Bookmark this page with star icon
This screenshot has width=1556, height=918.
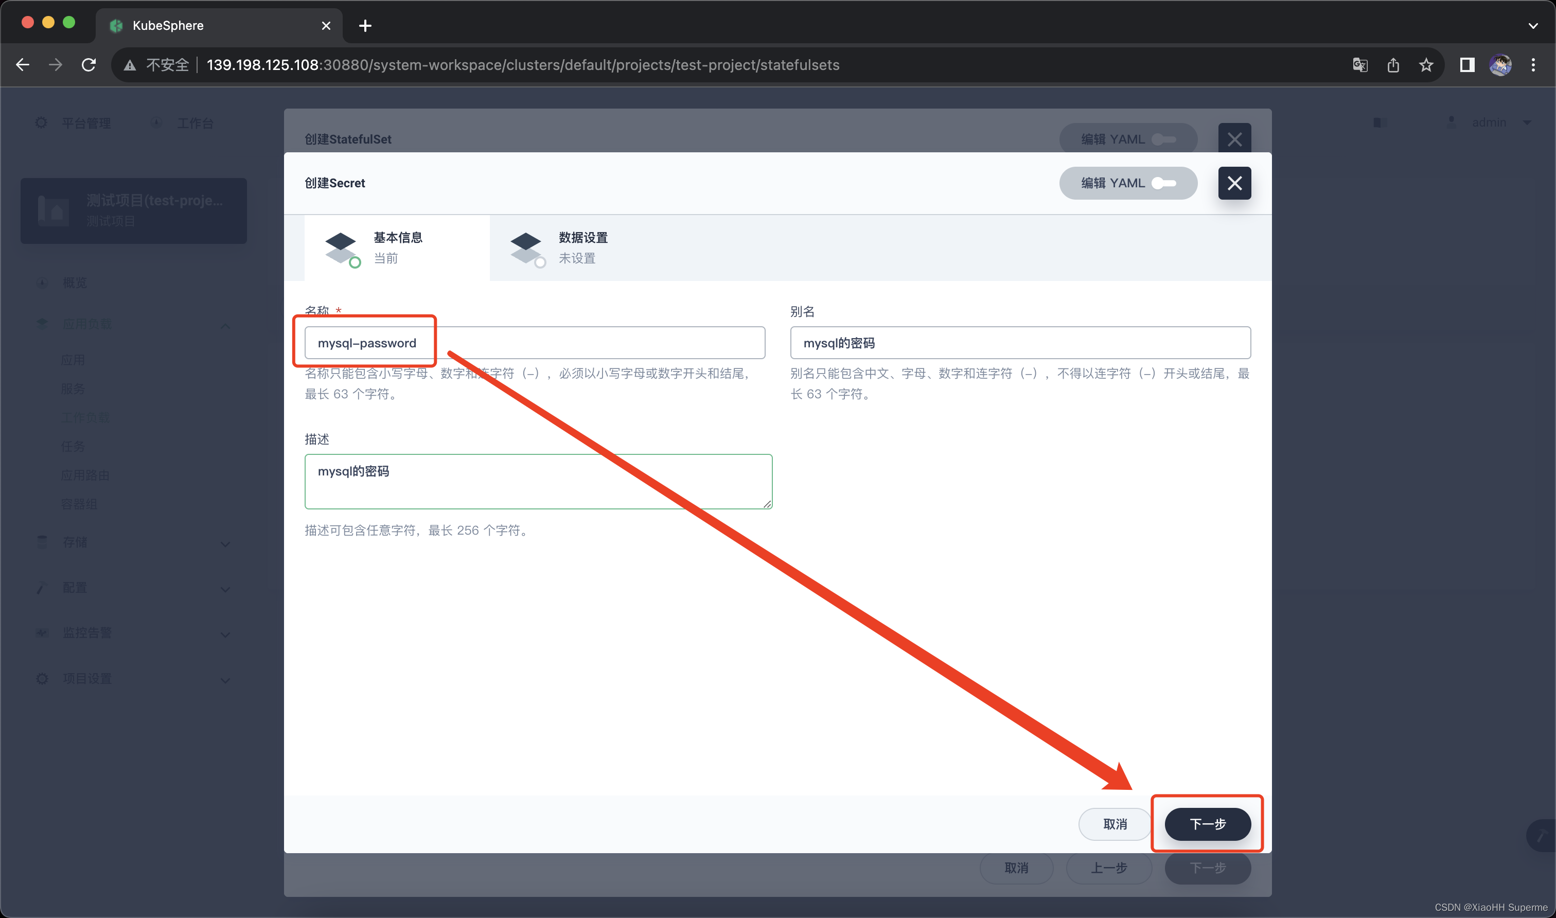click(1426, 65)
